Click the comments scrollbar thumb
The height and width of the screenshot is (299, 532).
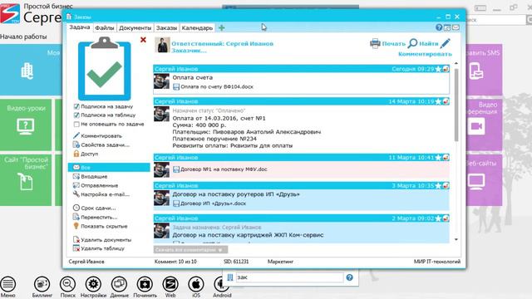coord(456,105)
